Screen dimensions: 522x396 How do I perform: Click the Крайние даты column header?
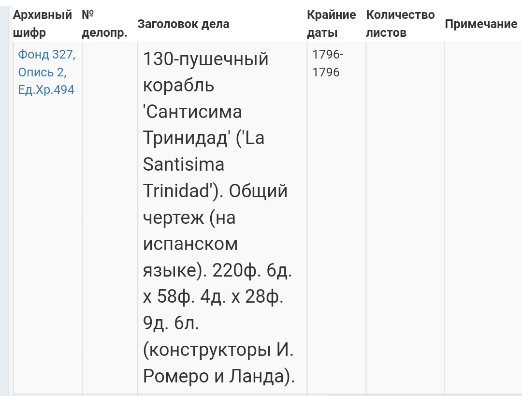tap(331, 24)
